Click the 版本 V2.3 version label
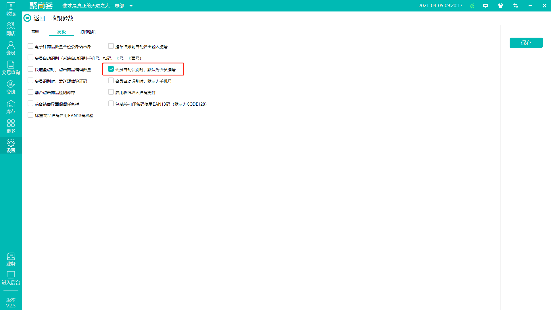This screenshot has height=310, width=551. tap(11, 303)
